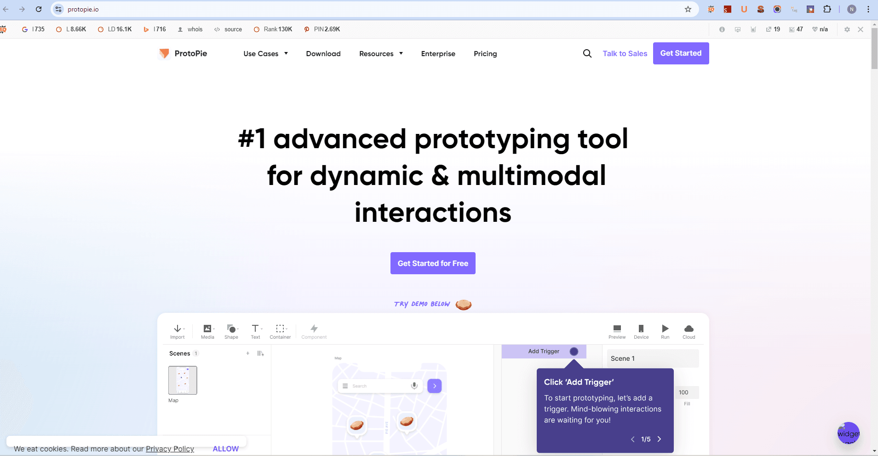Open the browser profile avatar N
Viewport: 878px width, 456px height.
[852, 9]
